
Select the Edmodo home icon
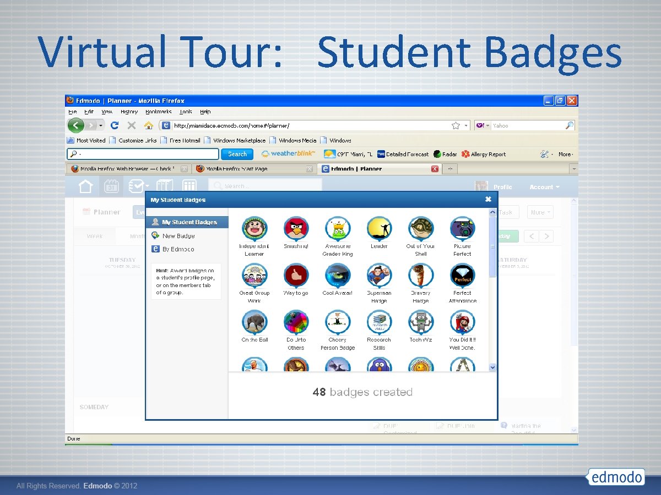click(85, 186)
